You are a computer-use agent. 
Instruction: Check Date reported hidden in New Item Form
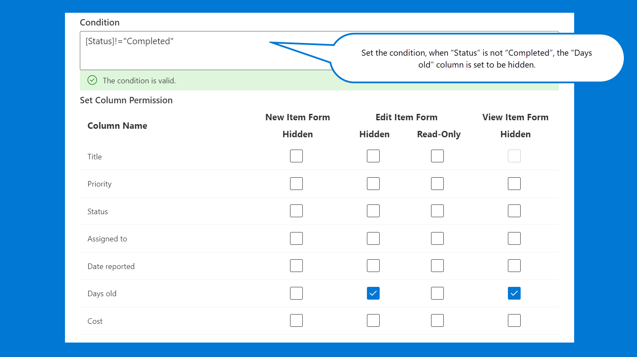pos(296,266)
